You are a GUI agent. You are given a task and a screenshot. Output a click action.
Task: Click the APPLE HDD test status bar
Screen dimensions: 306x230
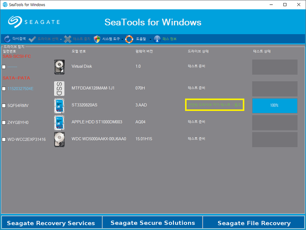pos(275,123)
